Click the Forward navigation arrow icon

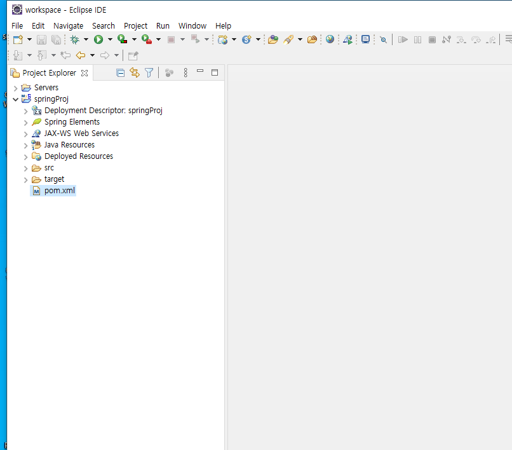click(105, 55)
